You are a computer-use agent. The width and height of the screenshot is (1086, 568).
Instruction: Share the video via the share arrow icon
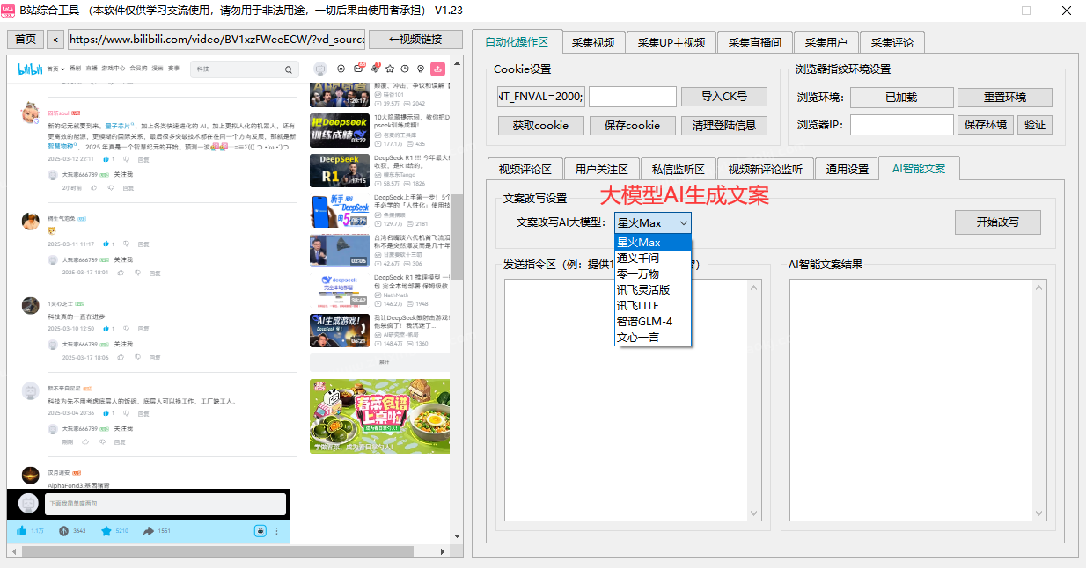149,530
